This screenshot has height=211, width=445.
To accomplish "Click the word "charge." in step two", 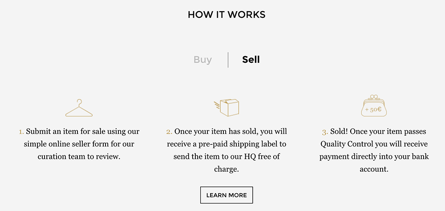I will click(x=227, y=170).
